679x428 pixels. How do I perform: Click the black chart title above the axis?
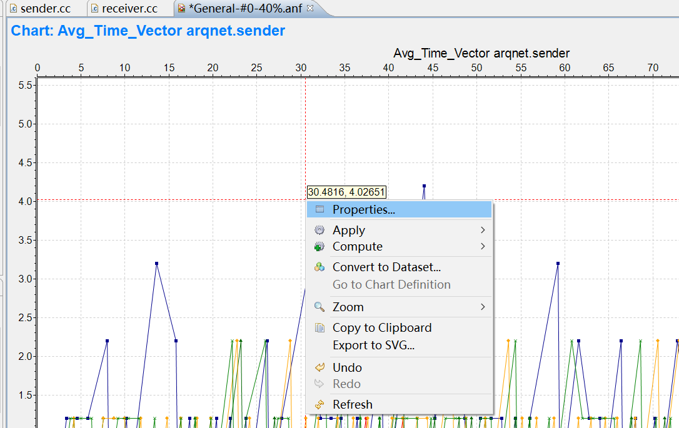coord(481,53)
